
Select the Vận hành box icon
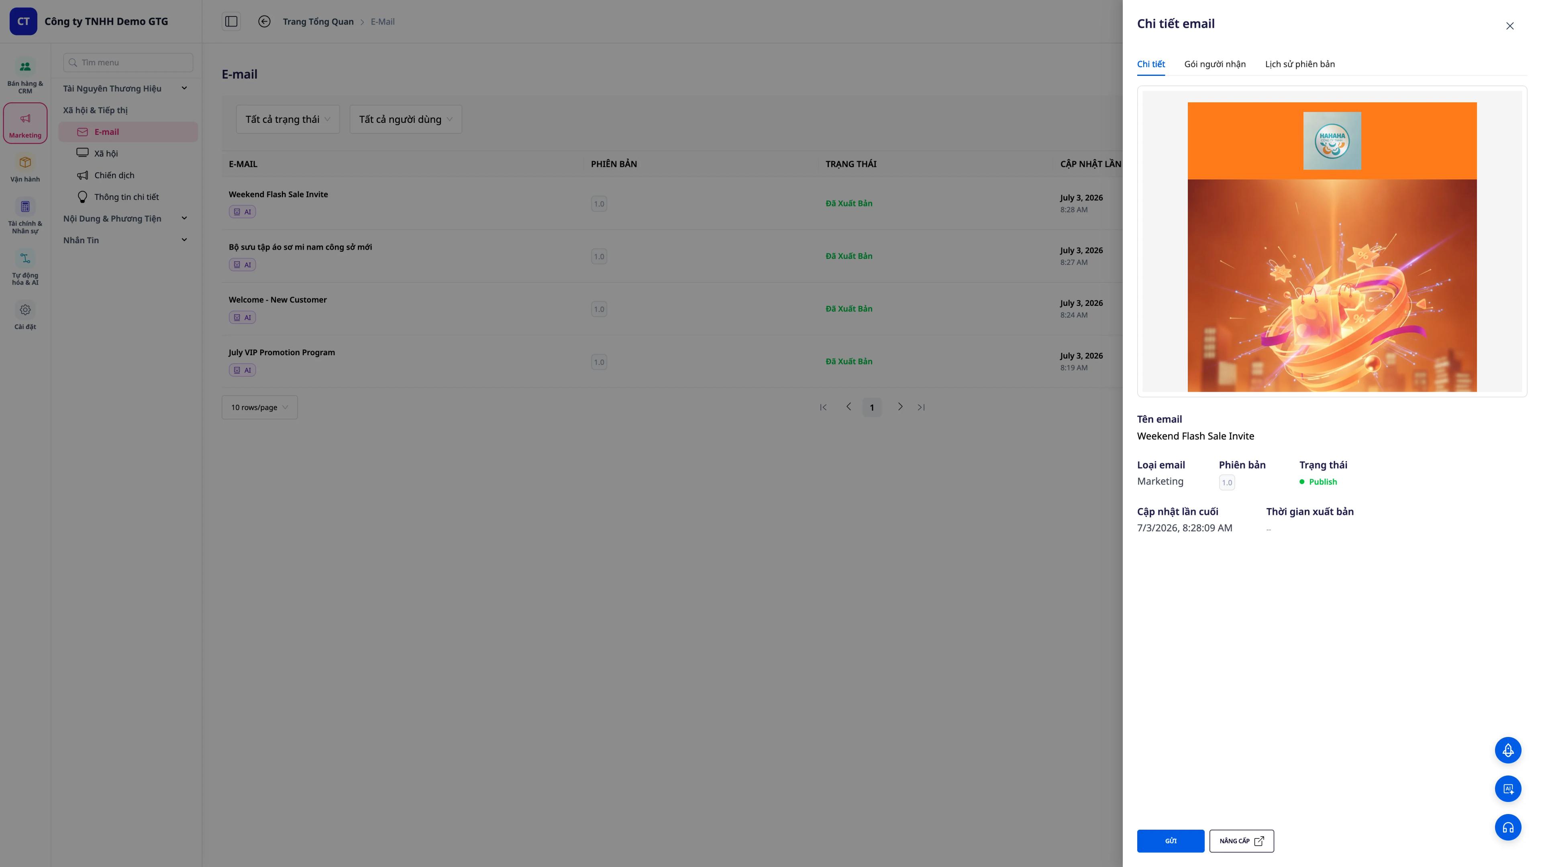(25, 162)
